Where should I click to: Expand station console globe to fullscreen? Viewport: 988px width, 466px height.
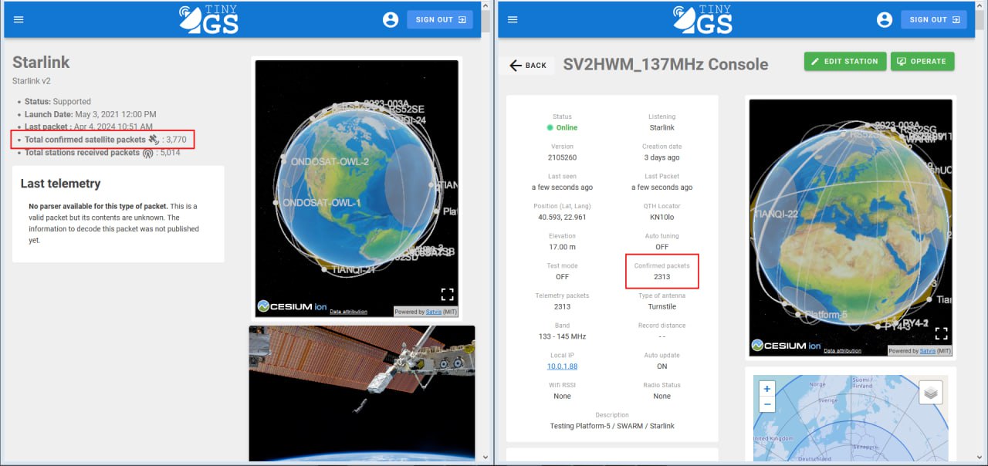coord(941,333)
